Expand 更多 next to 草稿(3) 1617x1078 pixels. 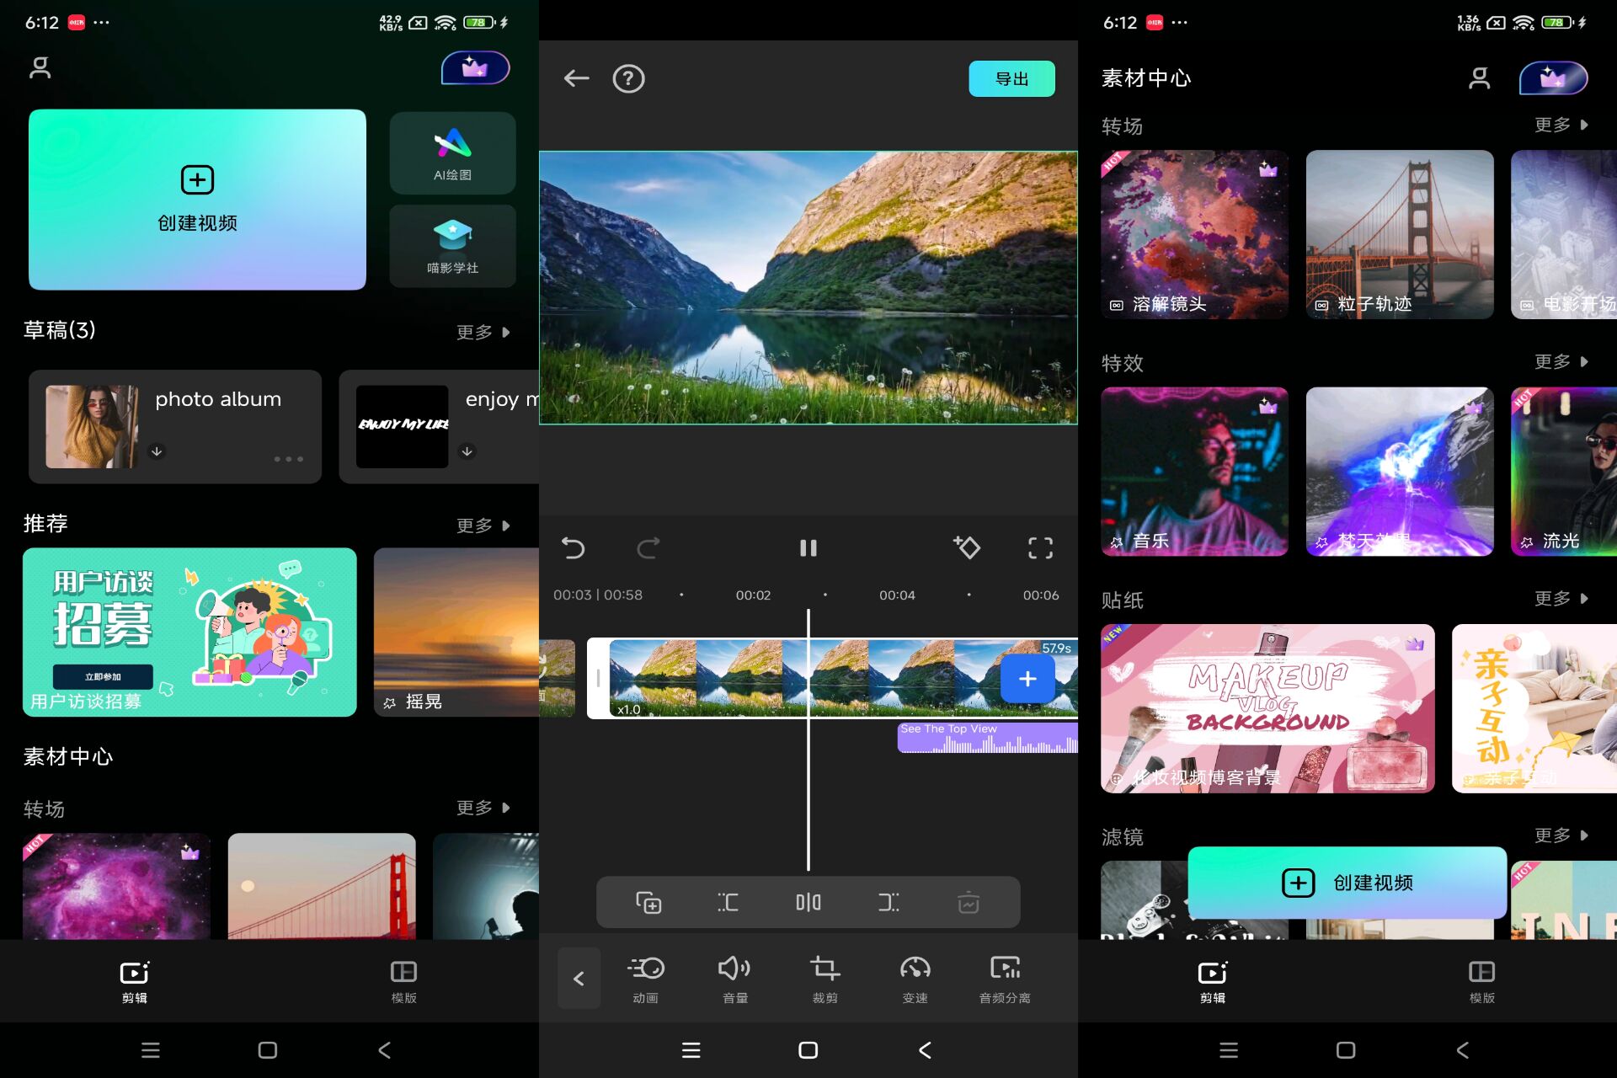pyautogui.click(x=484, y=332)
